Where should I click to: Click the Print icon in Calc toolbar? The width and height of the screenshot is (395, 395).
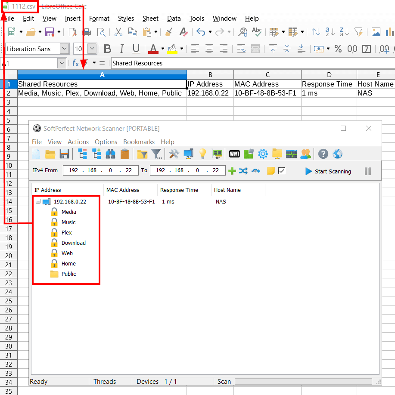[x=87, y=32]
